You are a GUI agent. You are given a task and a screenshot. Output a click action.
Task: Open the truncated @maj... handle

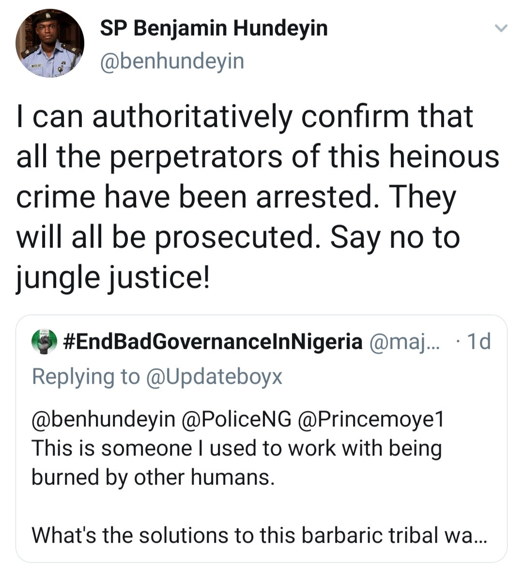404,342
